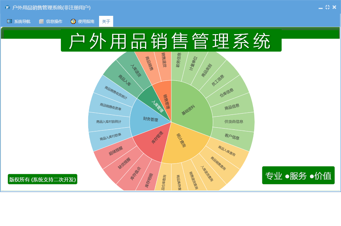The image size is (341, 226).
Task: Select the 商品销售收款统计 chart segment
Action: [116, 93]
